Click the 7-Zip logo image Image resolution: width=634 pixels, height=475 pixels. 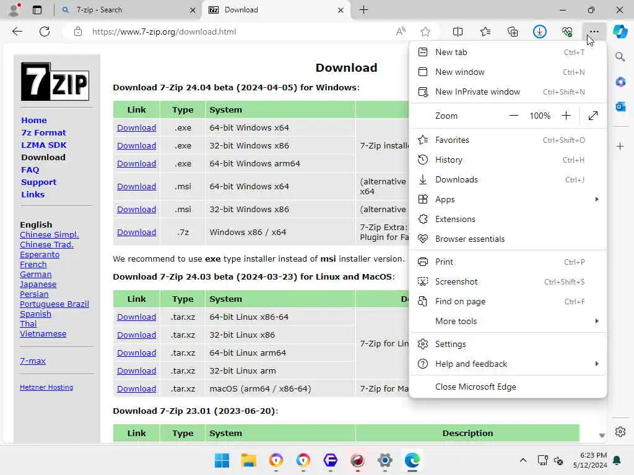coord(55,82)
